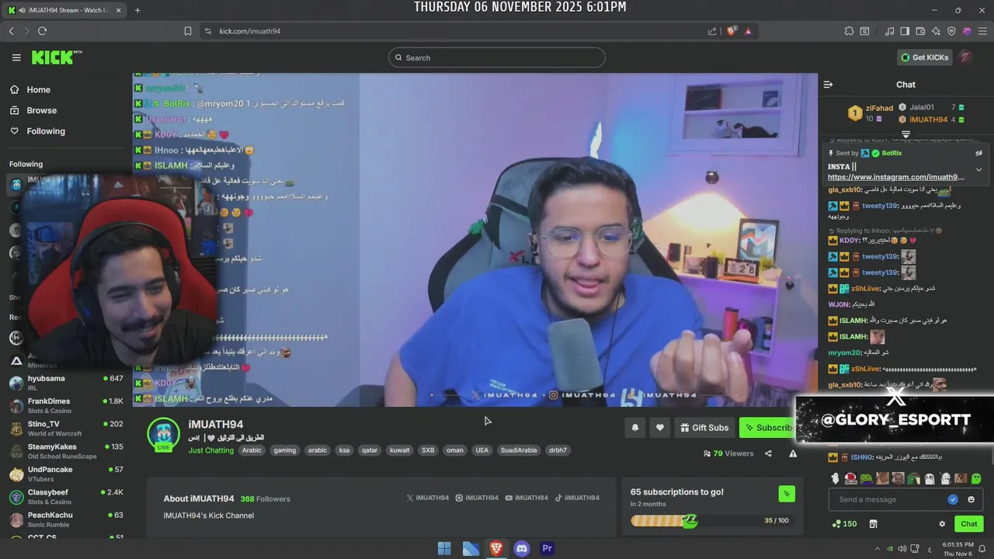This screenshot has width=994, height=559.
Task: Open browser extensions puzzle icon
Action: pos(849,31)
